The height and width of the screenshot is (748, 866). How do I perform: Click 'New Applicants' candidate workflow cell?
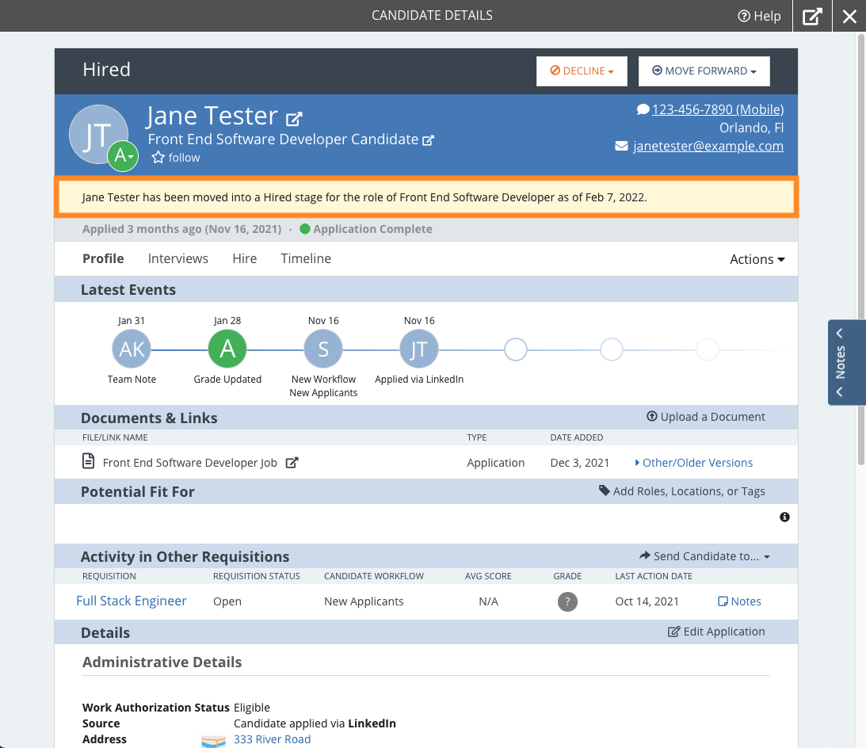tap(364, 601)
